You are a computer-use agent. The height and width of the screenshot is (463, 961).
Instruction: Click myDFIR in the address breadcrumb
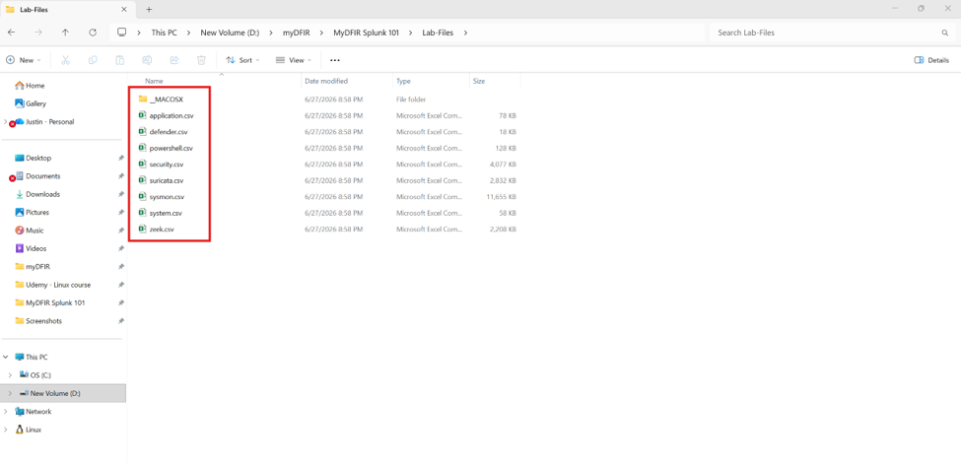click(296, 33)
